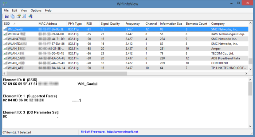Click the details pane scroll up arrow
Image resolution: width=255 pixels, height=137 pixels.
251,80
